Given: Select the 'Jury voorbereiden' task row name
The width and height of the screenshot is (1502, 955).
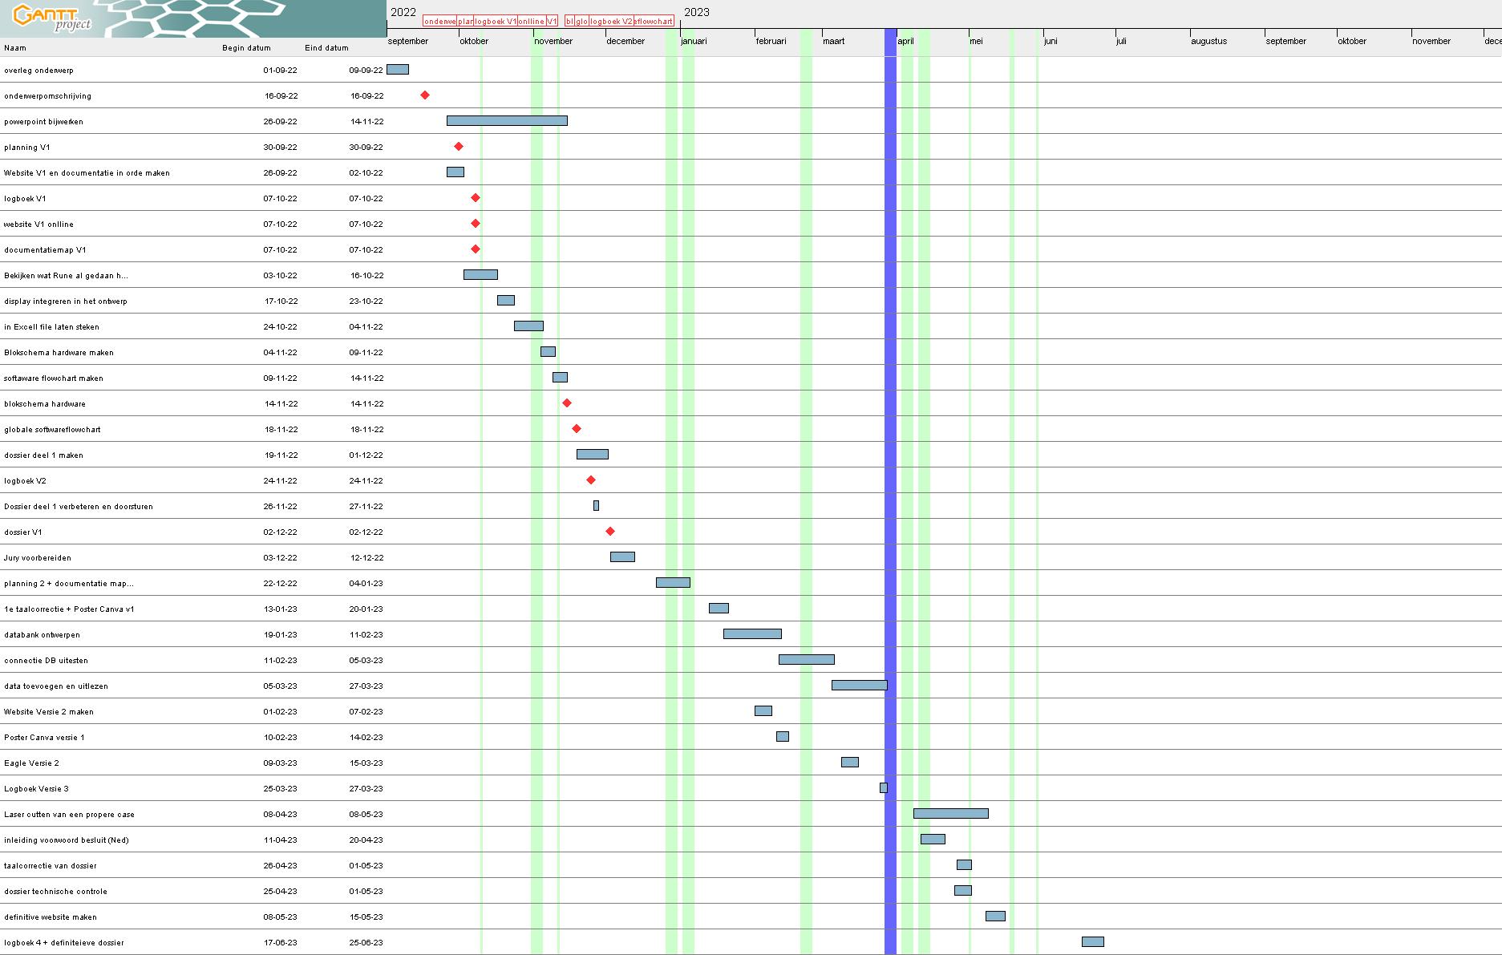Looking at the screenshot, I should (38, 558).
